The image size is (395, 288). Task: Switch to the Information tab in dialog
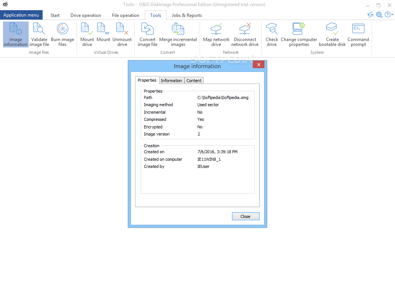pos(171,81)
